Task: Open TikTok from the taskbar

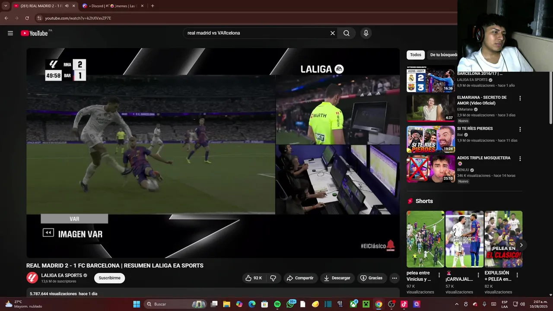Action: [x=404, y=304]
